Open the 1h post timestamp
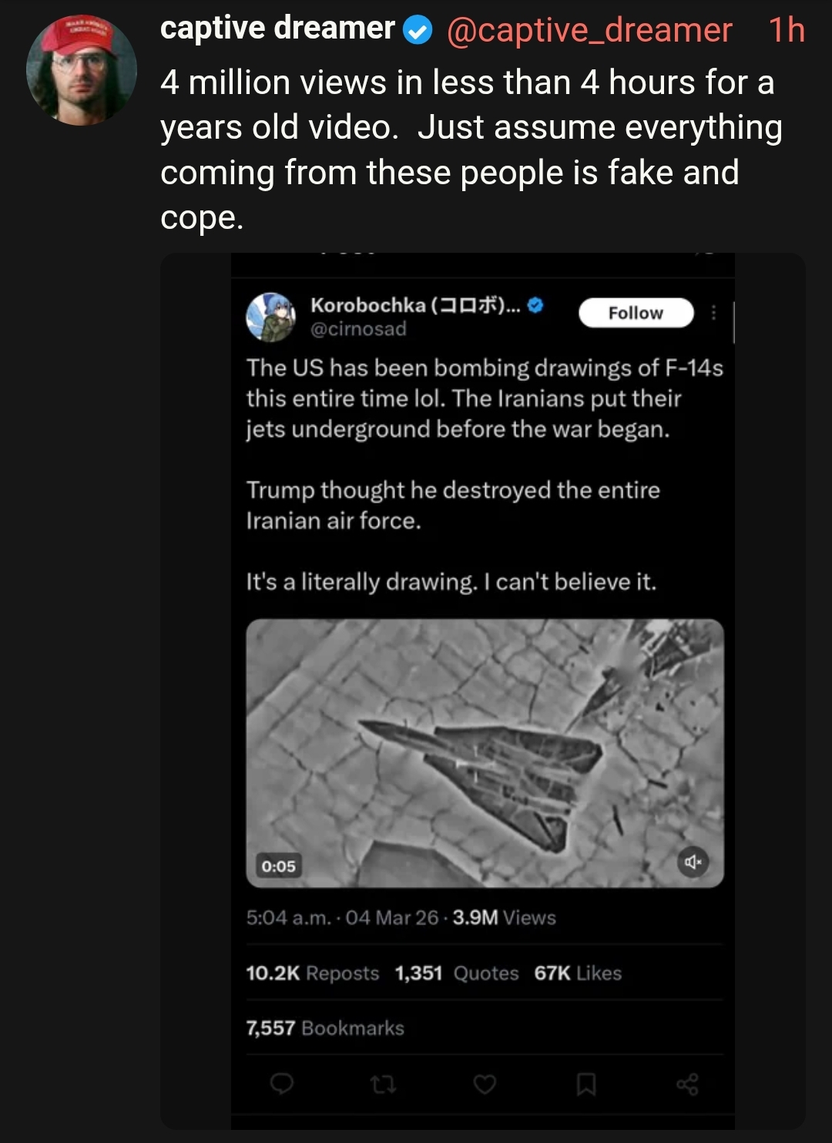This screenshot has width=832, height=1143. (x=787, y=30)
